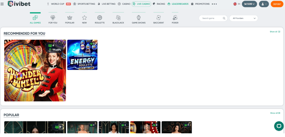Expand the lei 0.00 balance dropdown

coord(249,4)
